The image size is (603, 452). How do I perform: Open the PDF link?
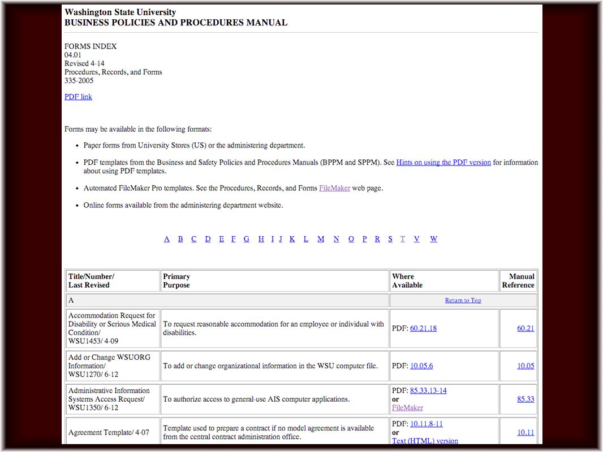point(78,97)
